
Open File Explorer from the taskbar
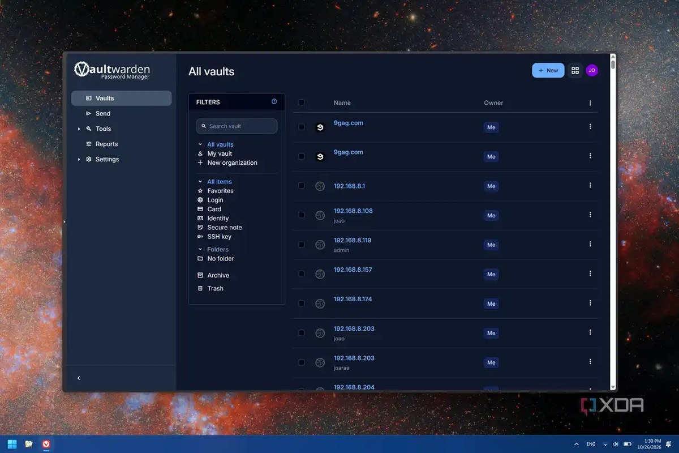(29, 444)
